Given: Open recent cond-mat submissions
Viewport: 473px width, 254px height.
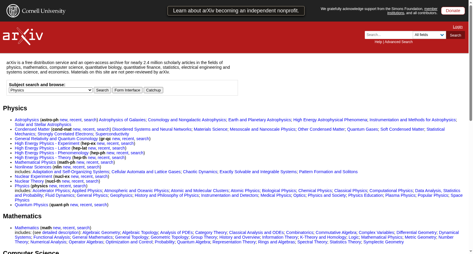Looking at the screenshot, I should point(89,129).
